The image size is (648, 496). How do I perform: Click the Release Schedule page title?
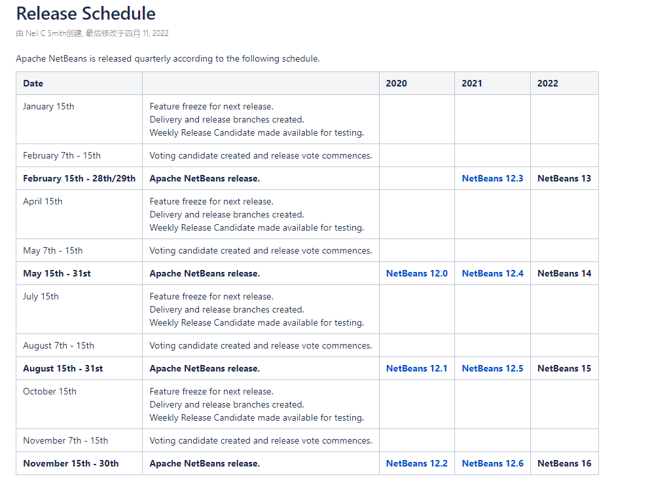[86, 14]
